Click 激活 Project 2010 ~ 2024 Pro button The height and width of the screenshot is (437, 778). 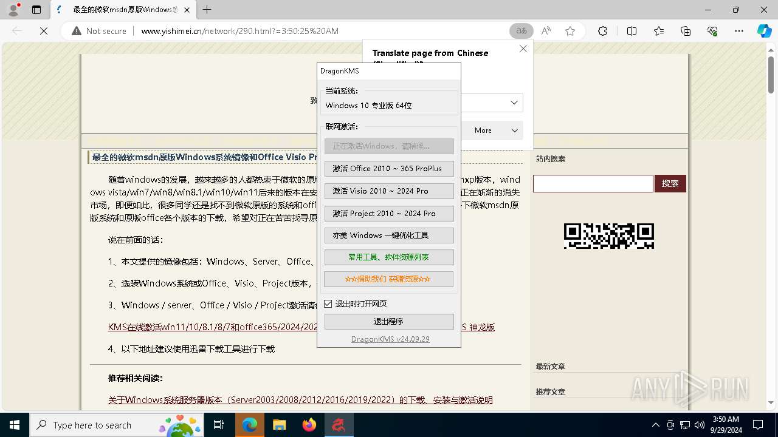pos(389,214)
